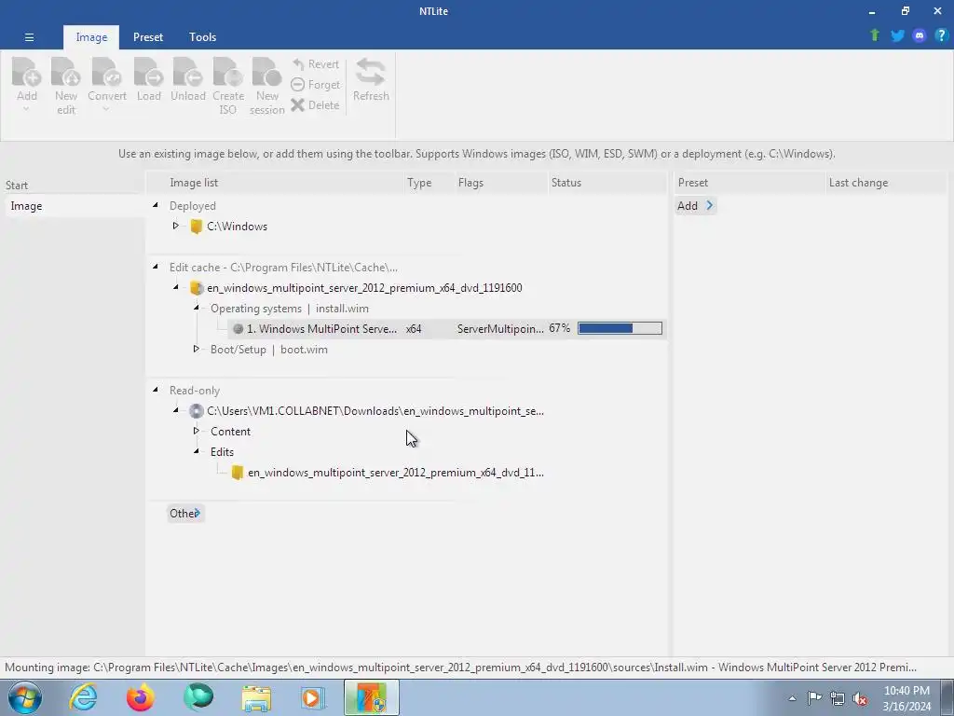Collapse the Edit cache multipoint image node

coord(175,287)
